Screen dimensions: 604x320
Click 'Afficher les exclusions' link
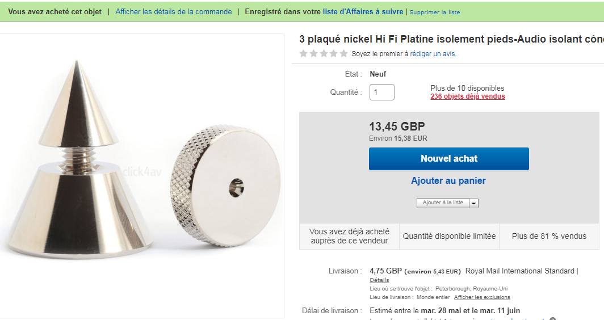pyautogui.click(x=482, y=297)
